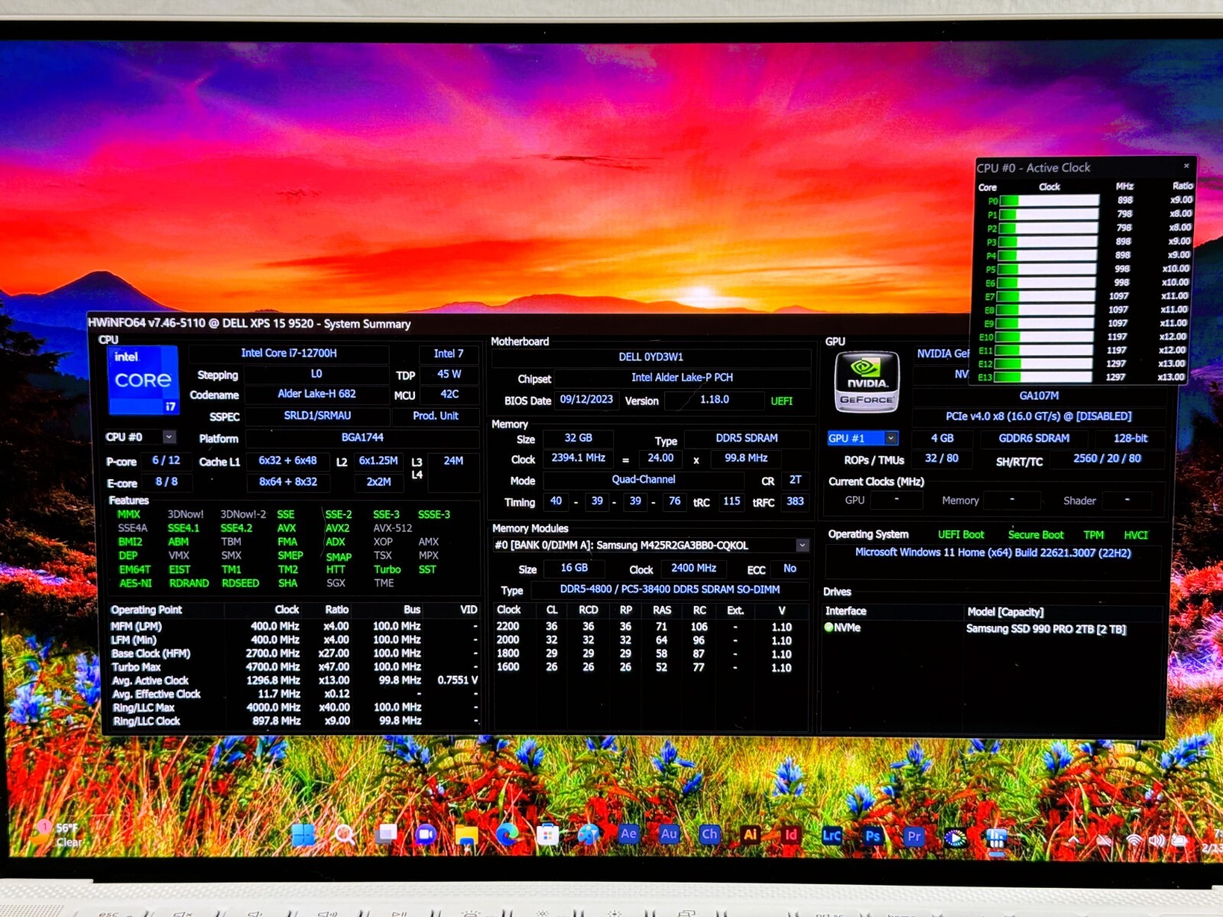Launch Microsoft Edge from the taskbar
The width and height of the screenshot is (1223, 917).
(x=507, y=835)
